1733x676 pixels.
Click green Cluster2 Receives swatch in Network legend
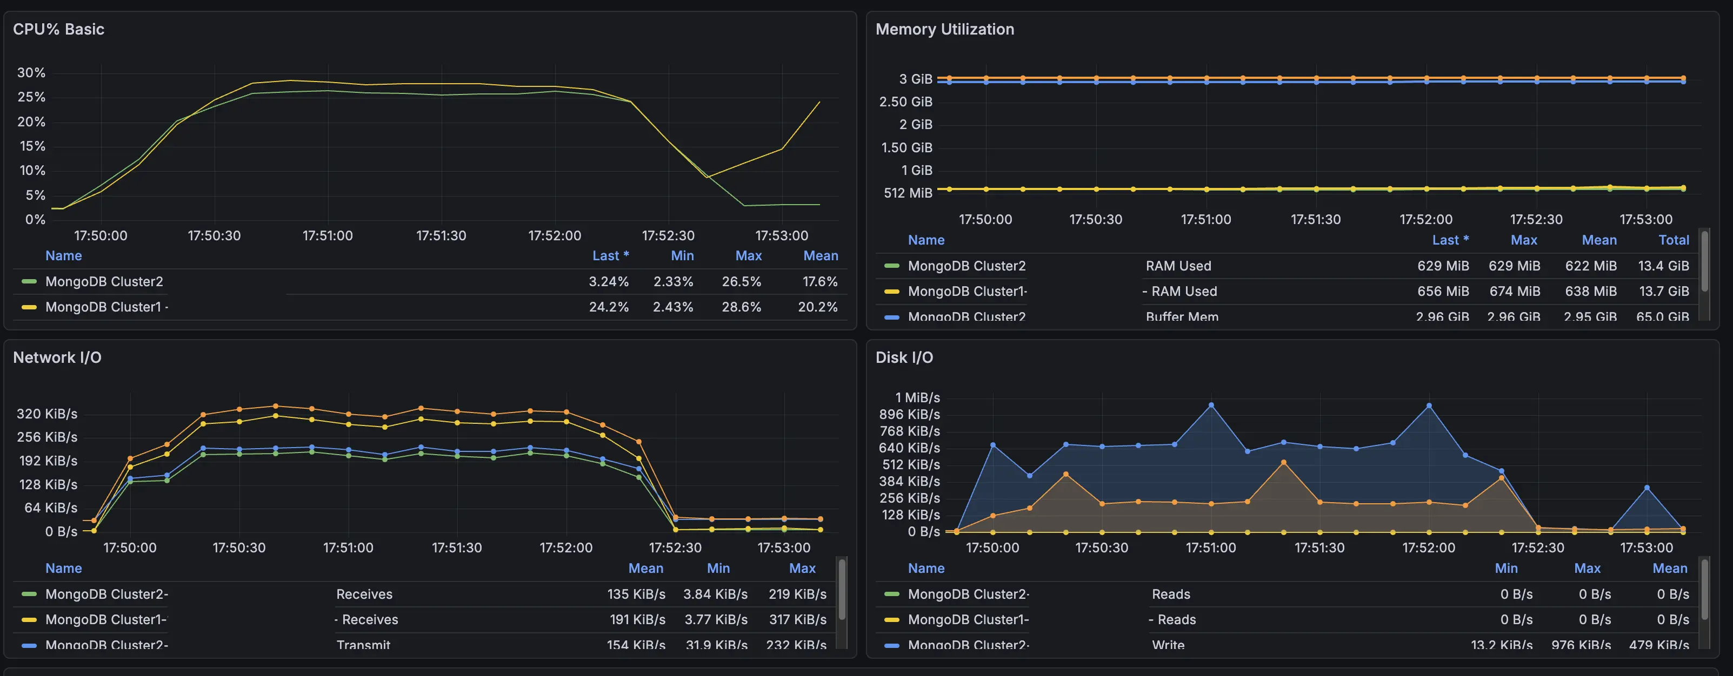(x=29, y=594)
